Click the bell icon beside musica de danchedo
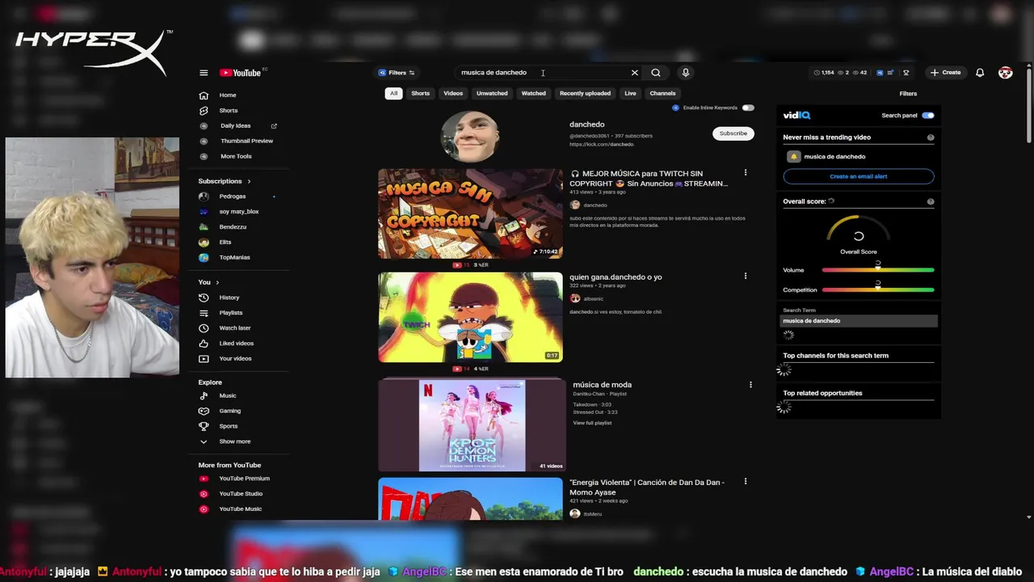Image resolution: width=1034 pixels, height=582 pixels. click(794, 157)
